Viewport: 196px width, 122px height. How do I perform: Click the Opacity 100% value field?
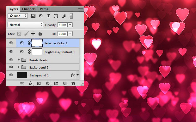(x=63, y=25)
